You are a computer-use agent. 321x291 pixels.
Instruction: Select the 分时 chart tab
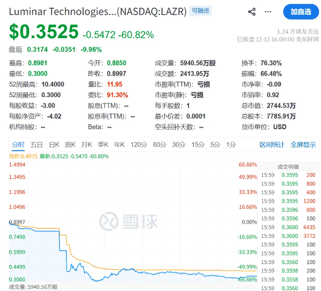pyautogui.click(x=18, y=145)
